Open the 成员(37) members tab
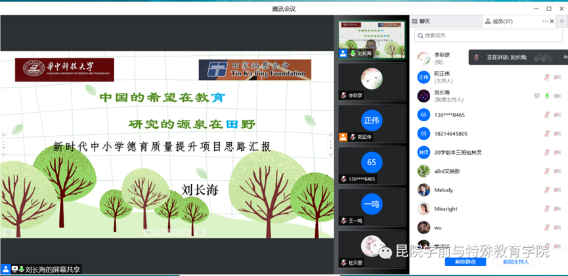The width and height of the screenshot is (568, 276). (499, 22)
